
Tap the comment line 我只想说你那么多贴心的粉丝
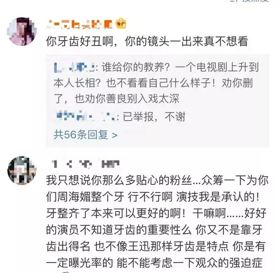coord(157,181)
